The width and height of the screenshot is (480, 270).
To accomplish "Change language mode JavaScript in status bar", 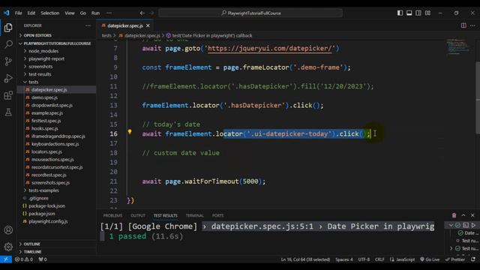I will (402, 259).
